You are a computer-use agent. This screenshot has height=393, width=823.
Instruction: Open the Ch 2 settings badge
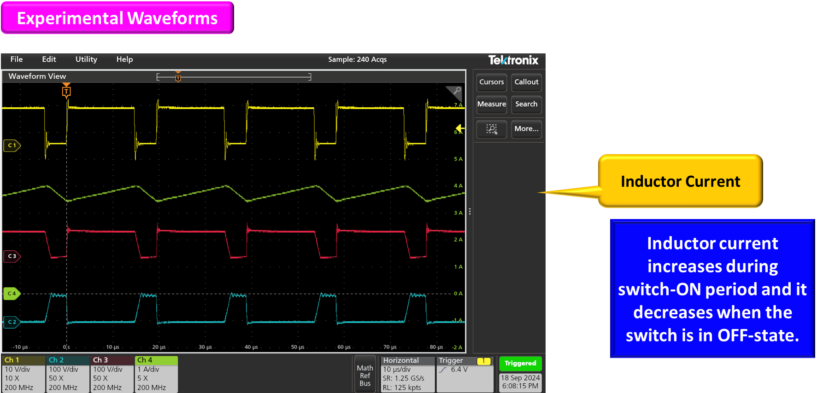tap(67, 374)
